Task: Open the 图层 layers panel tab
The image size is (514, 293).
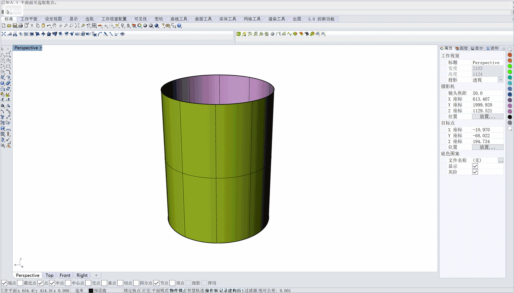Action: (462, 48)
